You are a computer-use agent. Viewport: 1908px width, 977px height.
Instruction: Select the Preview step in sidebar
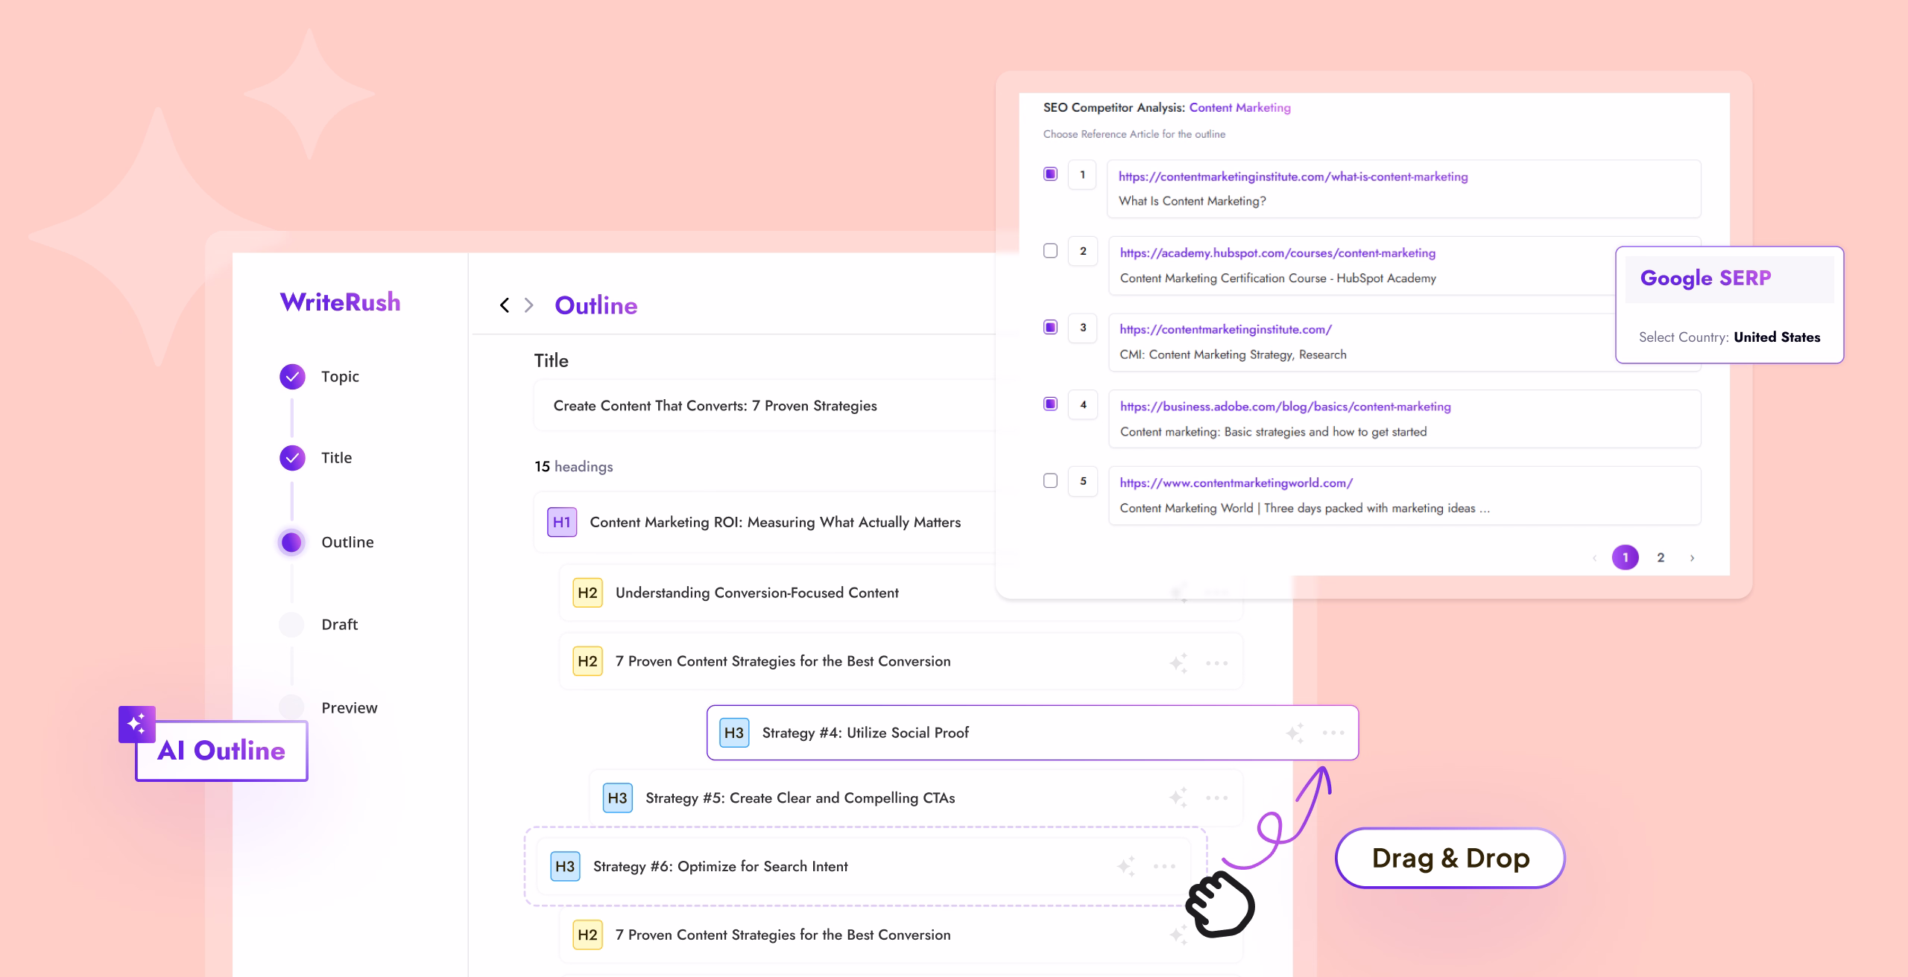click(349, 708)
